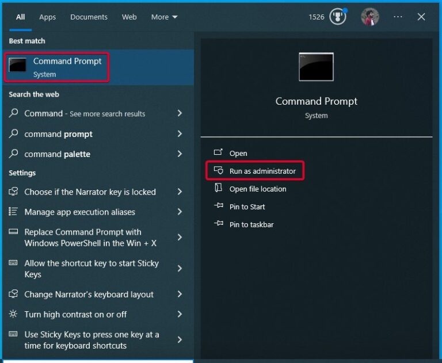Click the Pin to taskbar pin icon

[x=219, y=223]
